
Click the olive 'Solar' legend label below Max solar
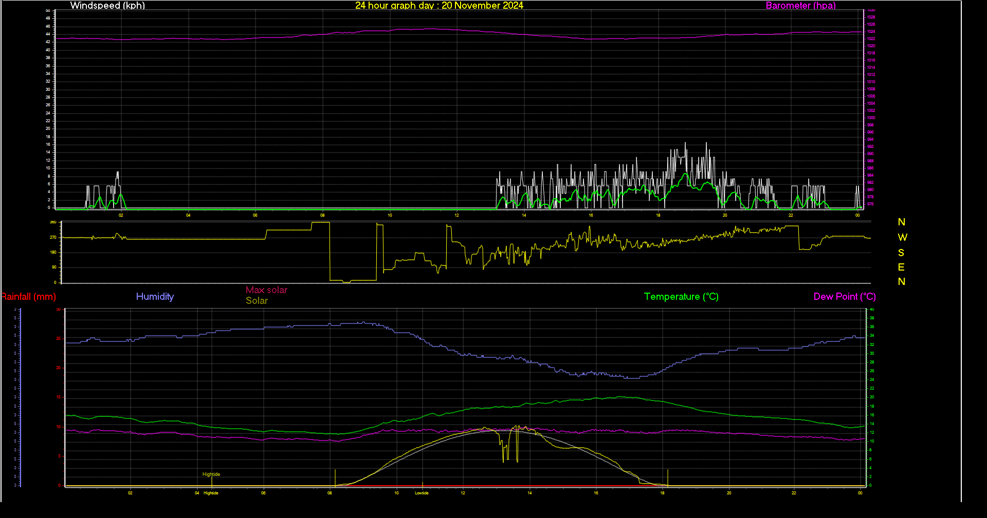(257, 301)
